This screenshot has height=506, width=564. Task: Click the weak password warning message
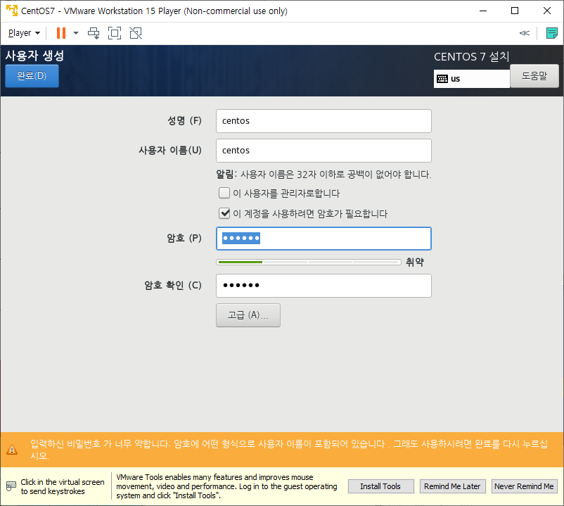(289, 450)
